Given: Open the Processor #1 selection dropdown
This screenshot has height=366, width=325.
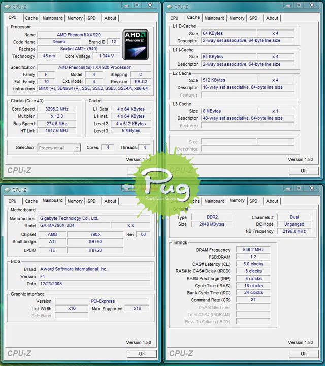Looking at the screenshot, I should click(x=59, y=148).
